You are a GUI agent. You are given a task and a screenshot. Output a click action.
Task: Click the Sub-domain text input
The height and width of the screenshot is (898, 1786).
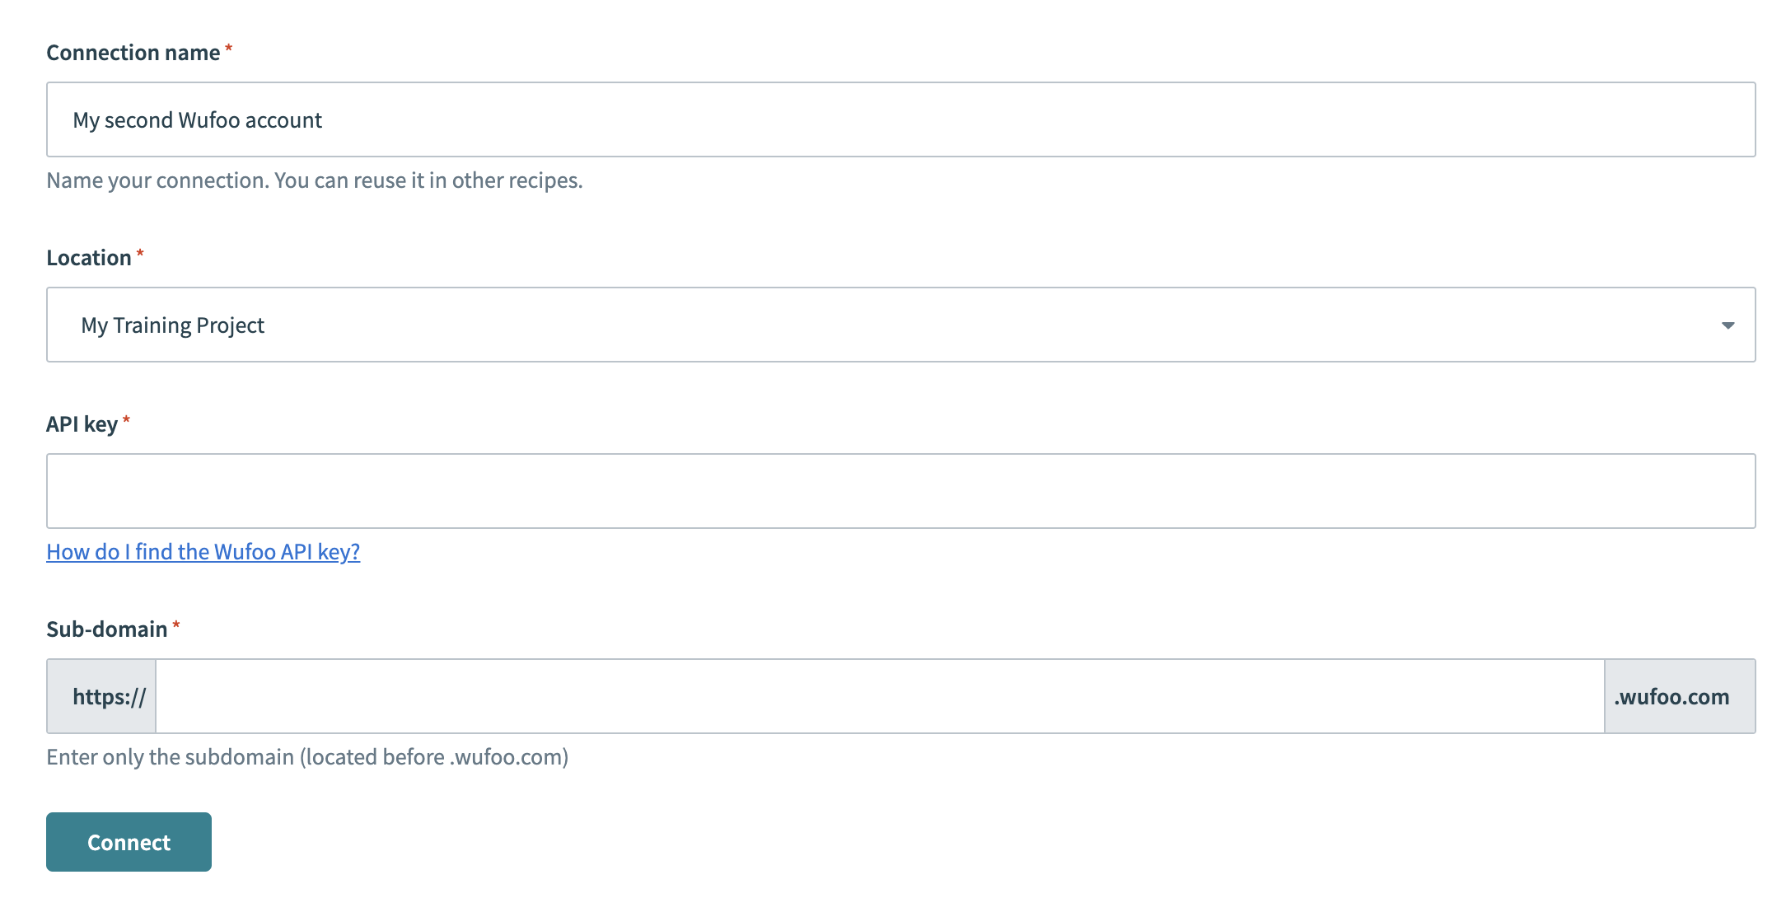[x=879, y=696]
